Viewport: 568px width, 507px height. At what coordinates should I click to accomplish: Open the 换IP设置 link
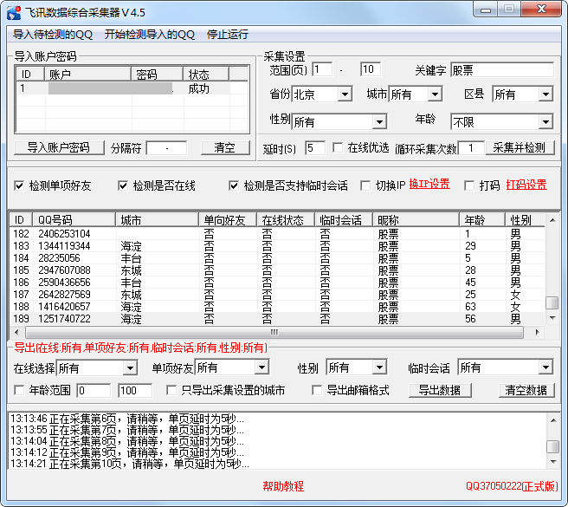tap(429, 185)
